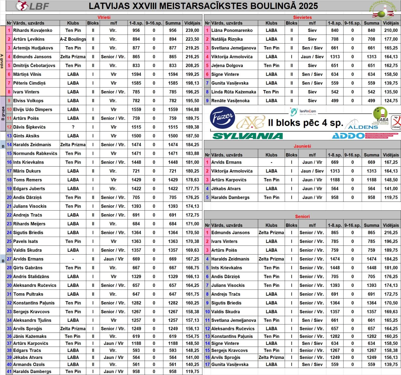Click the main title Latvijas XXVIII Meistarsacīkstes
Viewport: 401px width, 375px height.
(x=203, y=6)
